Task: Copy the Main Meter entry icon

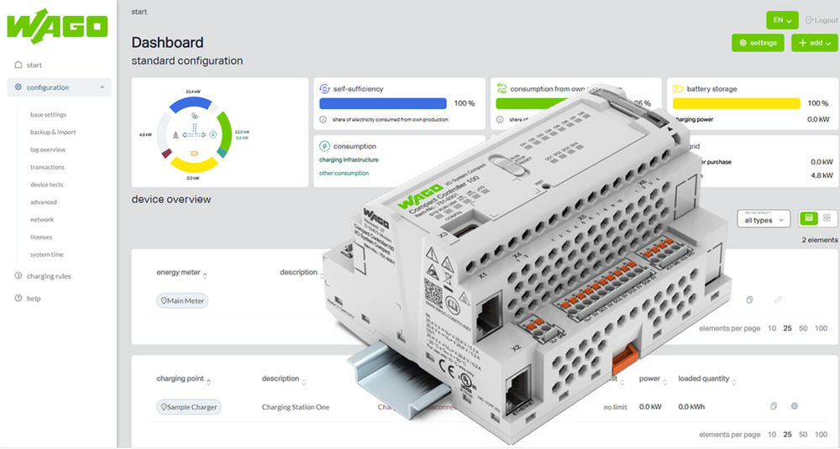Action: 750,300
